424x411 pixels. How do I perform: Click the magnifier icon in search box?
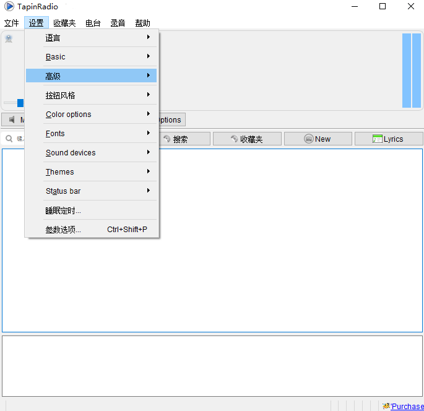coord(9,139)
